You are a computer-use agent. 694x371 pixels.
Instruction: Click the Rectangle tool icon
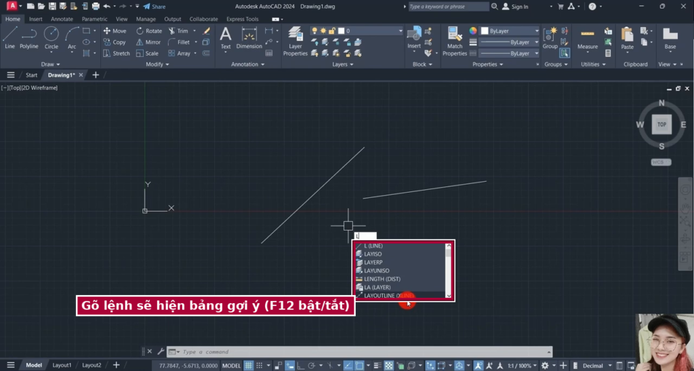tap(86, 31)
